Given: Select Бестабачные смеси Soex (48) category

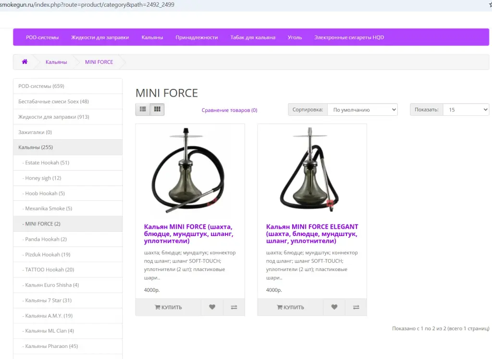Looking at the screenshot, I should point(68,101).
